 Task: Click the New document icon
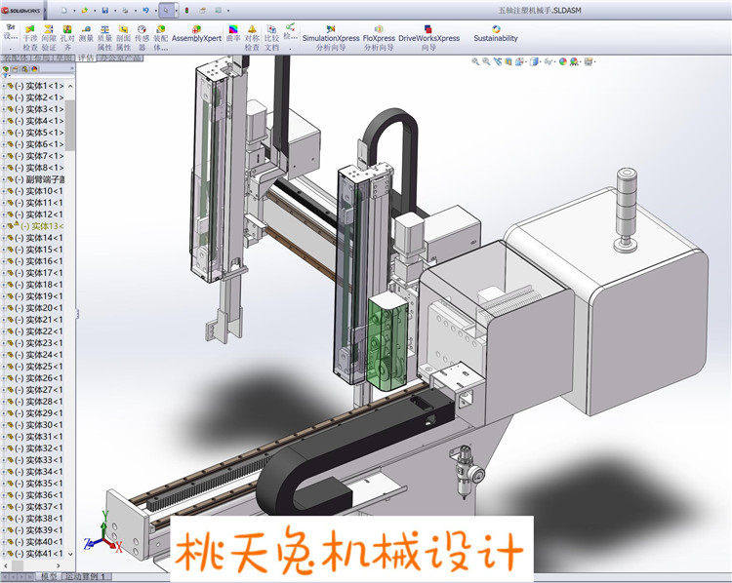pyautogui.click(x=64, y=11)
